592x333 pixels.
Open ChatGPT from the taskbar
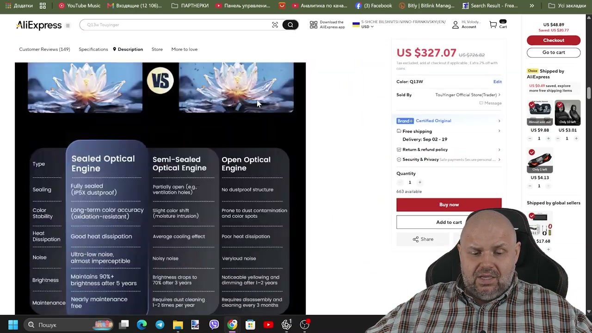[x=286, y=325]
